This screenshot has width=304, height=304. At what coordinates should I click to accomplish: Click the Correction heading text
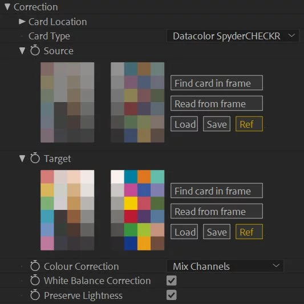click(x=36, y=7)
